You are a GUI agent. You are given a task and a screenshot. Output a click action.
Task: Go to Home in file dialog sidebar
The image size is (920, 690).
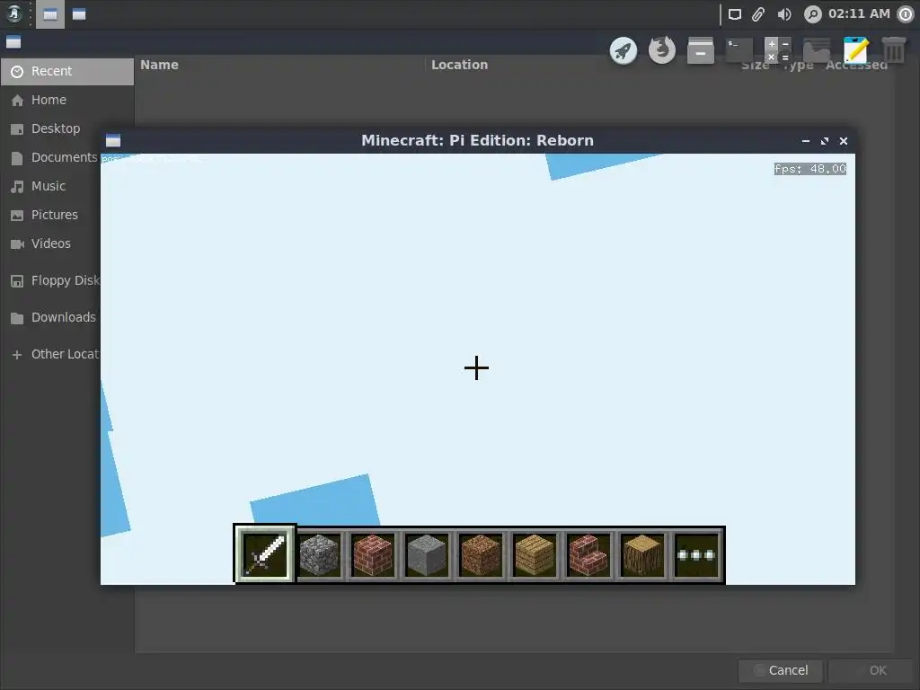coord(66,100)
